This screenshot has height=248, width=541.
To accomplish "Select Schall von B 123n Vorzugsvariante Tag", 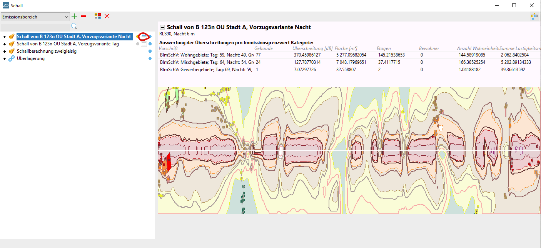I will [x=68, y=44].
